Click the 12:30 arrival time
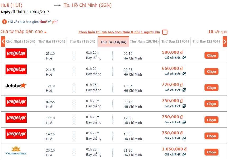 (x=128, y=118)
